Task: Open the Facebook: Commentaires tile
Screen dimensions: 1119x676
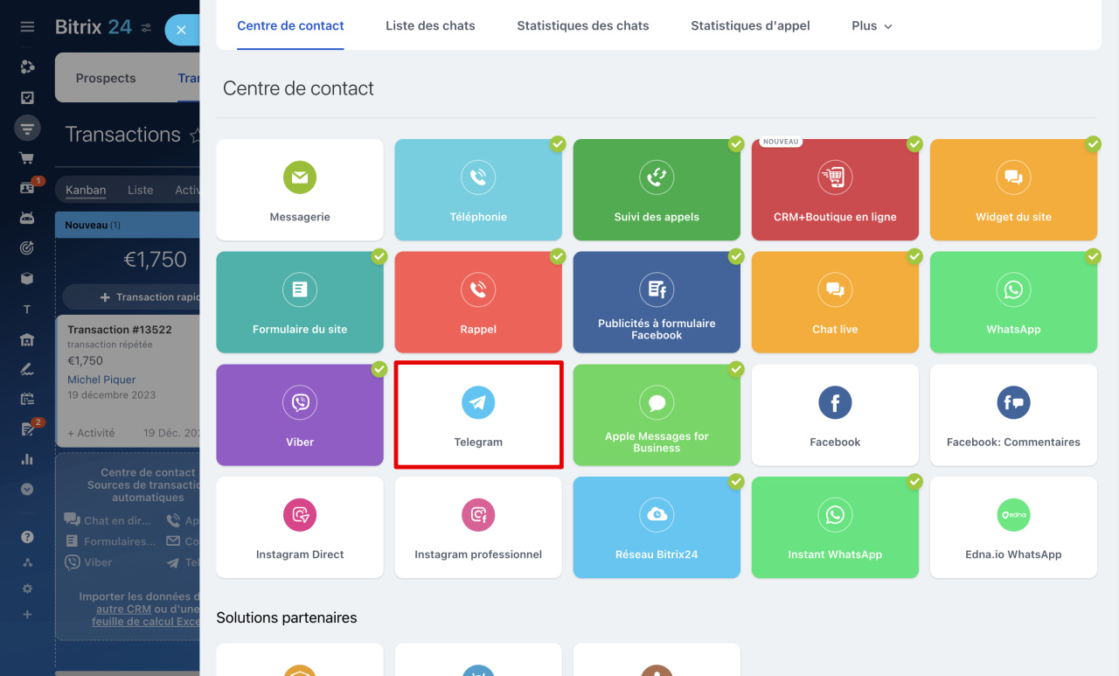Action: (x=1013, y=415)
